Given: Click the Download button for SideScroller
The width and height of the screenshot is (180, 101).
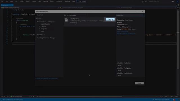Looking at the screenshot, I should [x=110, y=19].
